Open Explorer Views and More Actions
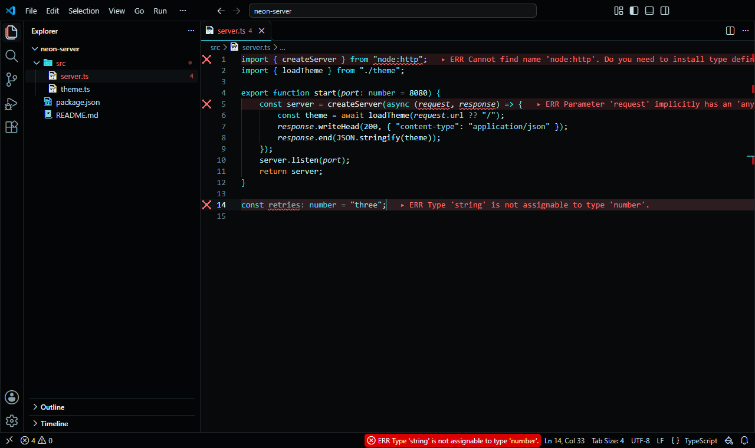This screenshot has width=755, height=448. coord(191,31)
